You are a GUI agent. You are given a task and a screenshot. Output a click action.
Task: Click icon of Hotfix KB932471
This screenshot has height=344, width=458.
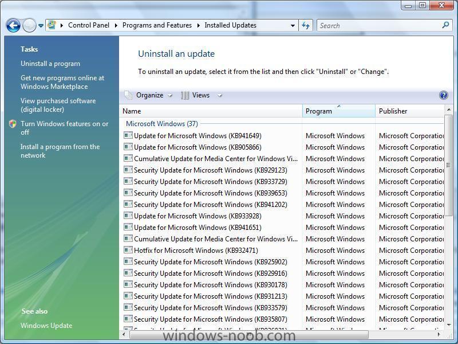pos(128,250)
